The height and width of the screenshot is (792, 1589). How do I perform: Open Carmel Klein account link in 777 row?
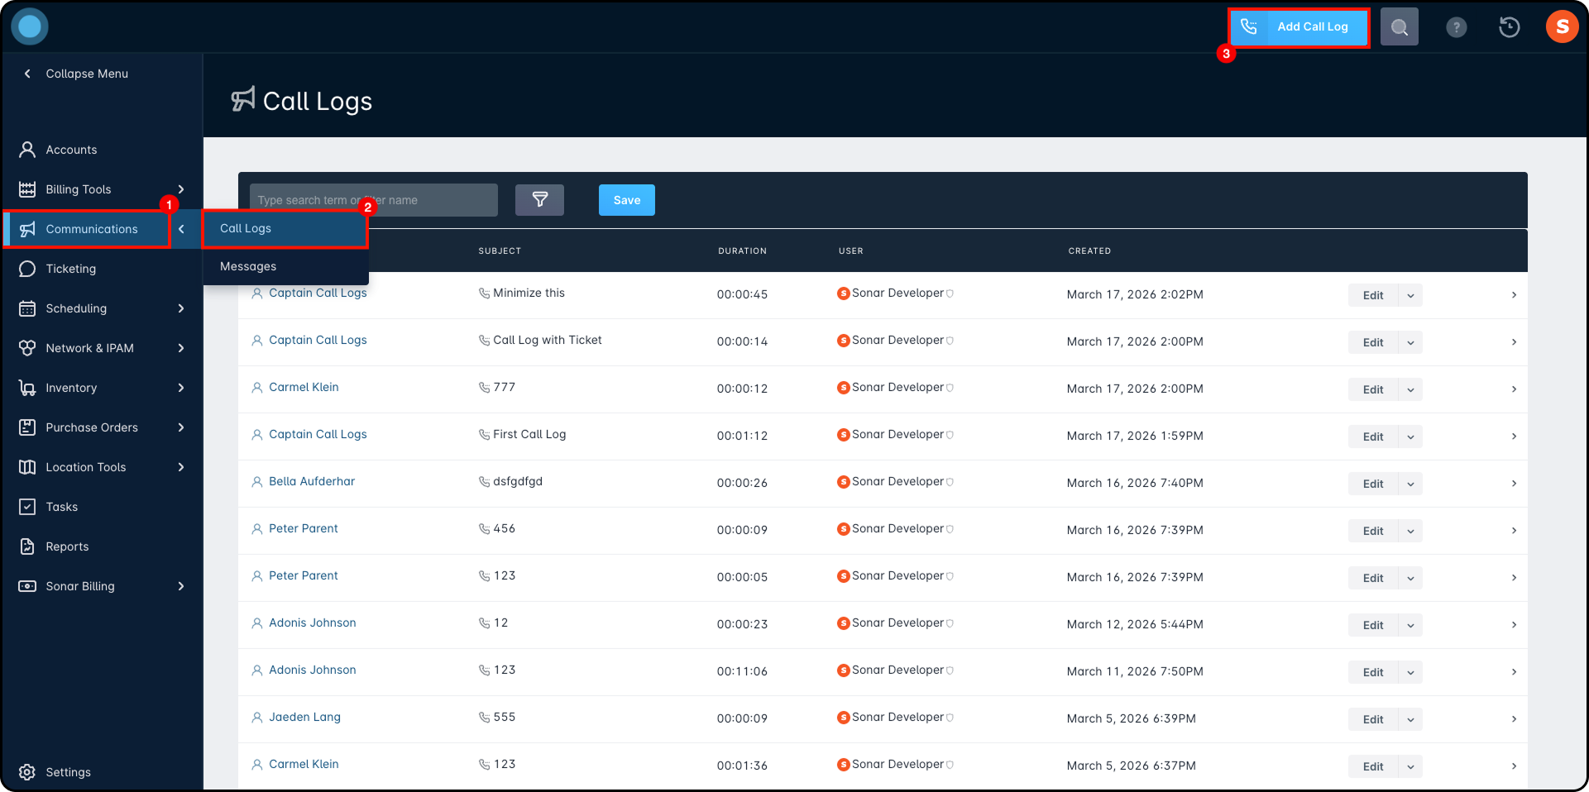point(304,387)
